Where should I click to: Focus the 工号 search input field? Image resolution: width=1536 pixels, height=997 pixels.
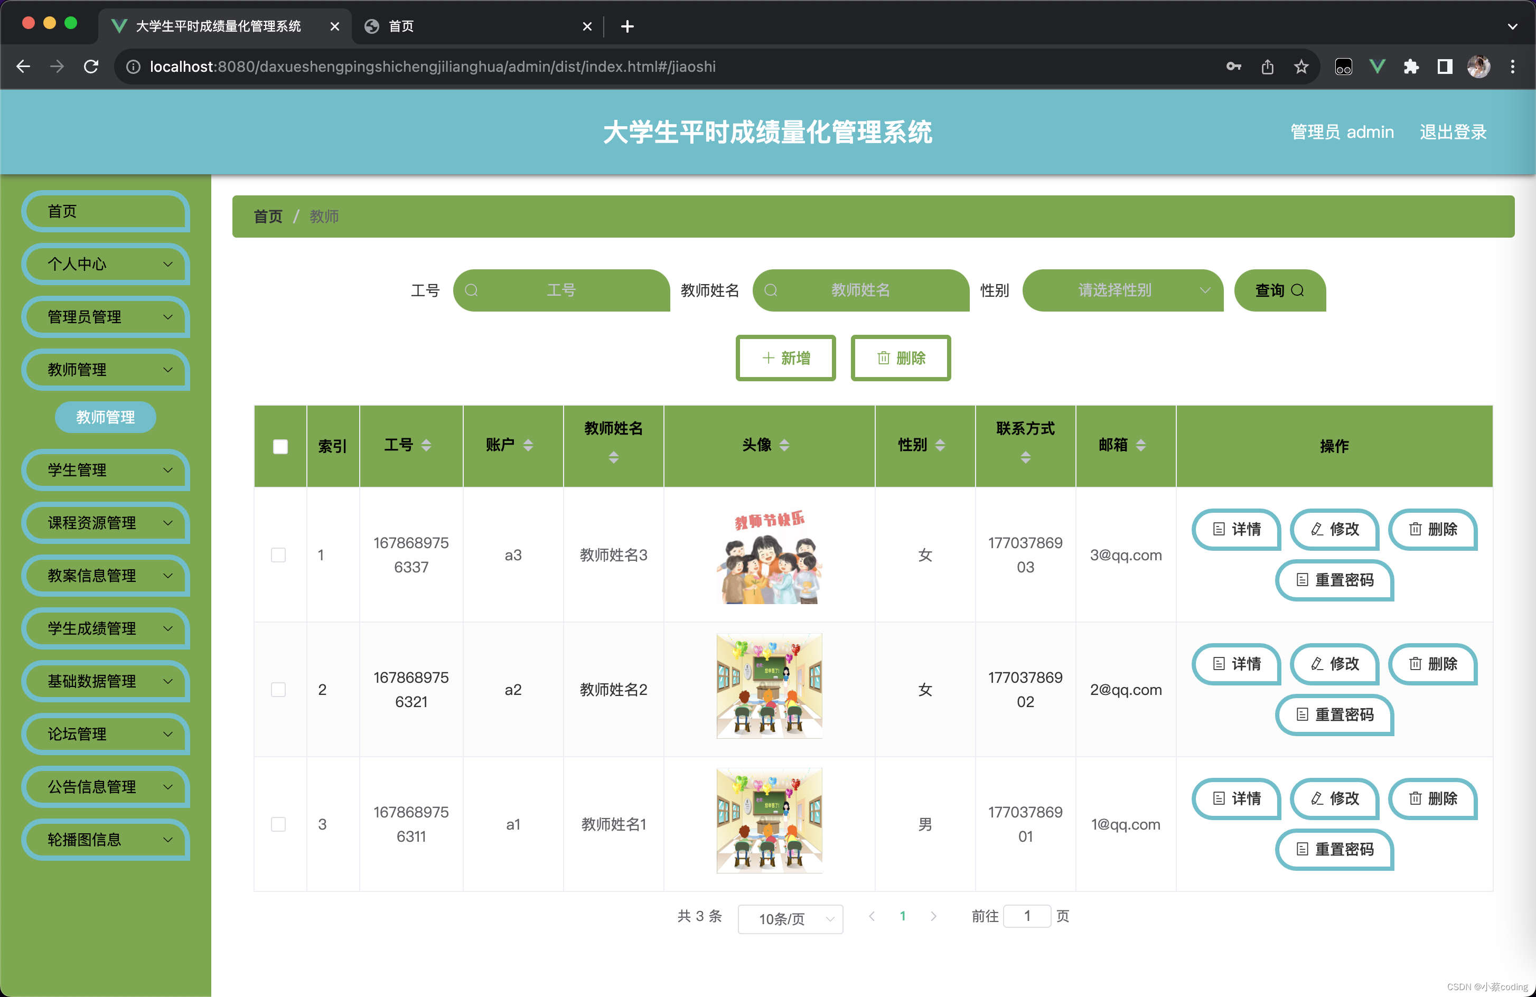click(561, 290)
